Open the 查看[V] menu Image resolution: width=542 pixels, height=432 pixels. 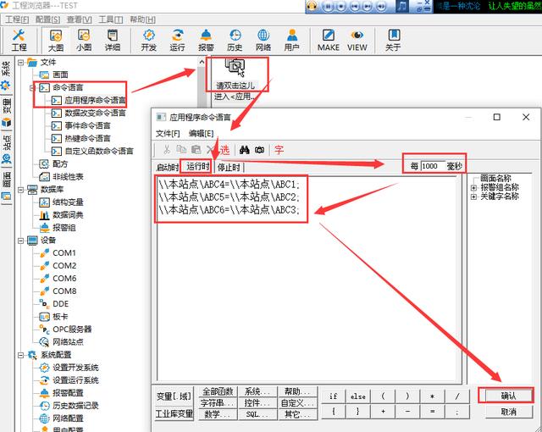(79, 19)
